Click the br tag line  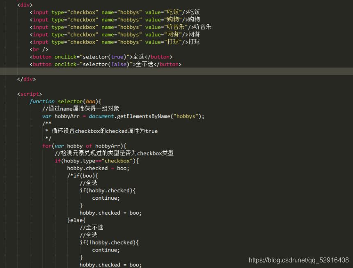point(39,49)
